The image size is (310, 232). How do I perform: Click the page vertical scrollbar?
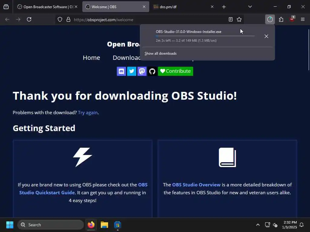coord(308,50)
